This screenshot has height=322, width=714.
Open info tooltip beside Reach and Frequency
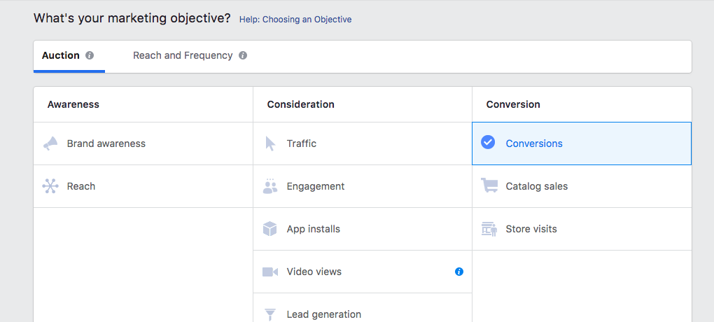click(x=243, y=55)
